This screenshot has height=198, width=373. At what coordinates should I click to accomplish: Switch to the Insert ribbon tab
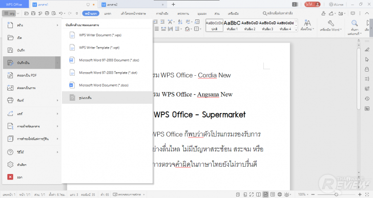coord(108,14)
